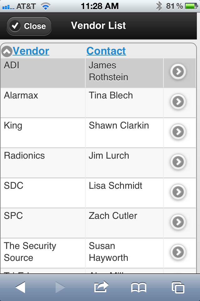This screenshot has height=301, width=200.
Task: Open Safari bookmarks book icon
Action: pyautogui.click(x=139, y=288)
